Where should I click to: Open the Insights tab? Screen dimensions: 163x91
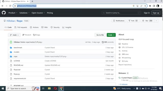coord(67,27)
